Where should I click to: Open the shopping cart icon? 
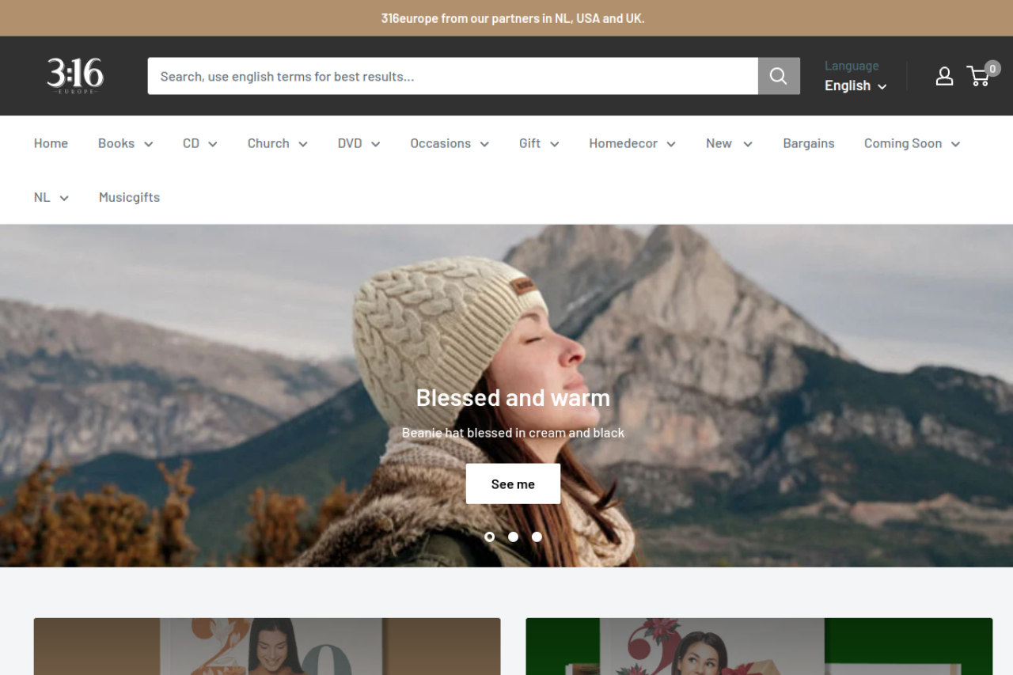click(979, 76)
